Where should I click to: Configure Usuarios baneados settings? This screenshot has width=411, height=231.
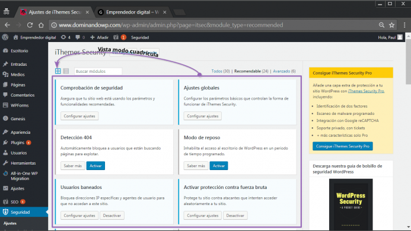coord(79,216)
